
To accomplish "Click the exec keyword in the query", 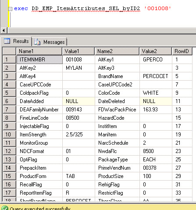I will click(21, 8).
